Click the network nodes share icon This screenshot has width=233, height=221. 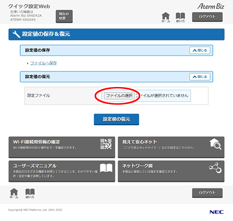pyautogui.click(x=215, y=168)
